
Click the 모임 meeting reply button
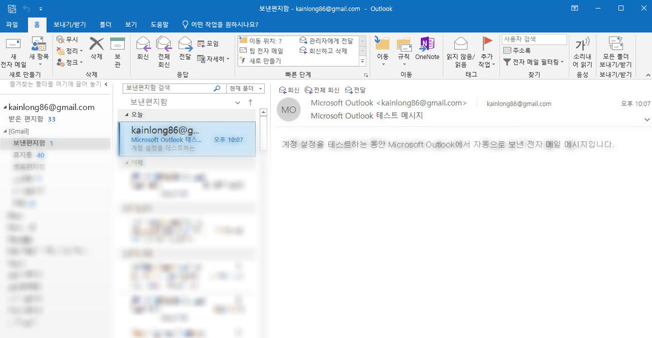(x=208, y=44)
